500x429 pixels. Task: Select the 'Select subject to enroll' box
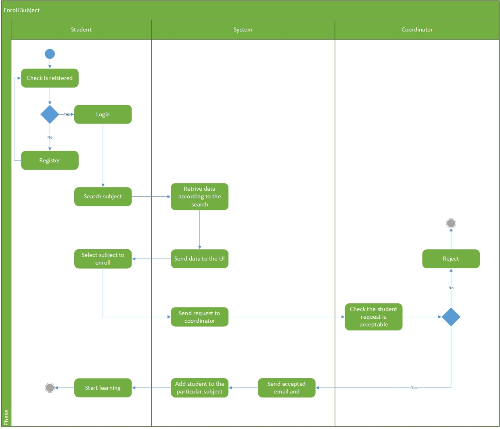pos(103,259)
